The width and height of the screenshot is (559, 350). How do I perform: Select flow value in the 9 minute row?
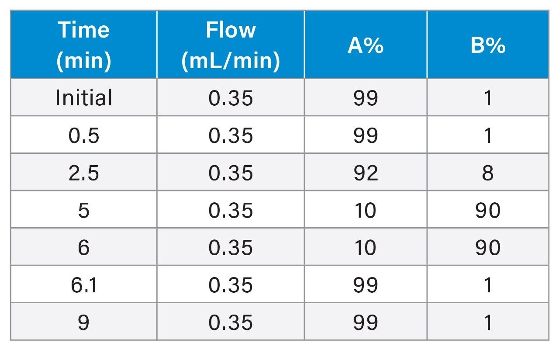click(231, 322)
